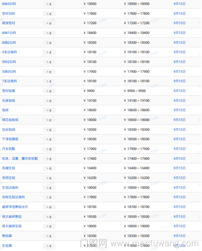Click the 9月15日 date in 民用生铝 row
The width and height of the screenshot is (202, 251).
click(x=179, y=178)
